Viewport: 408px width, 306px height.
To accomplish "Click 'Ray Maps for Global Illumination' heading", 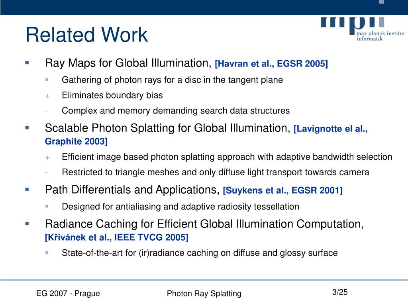I will pos(128,63).
